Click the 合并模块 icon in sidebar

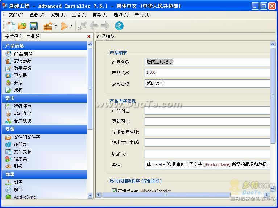(8, 121)
